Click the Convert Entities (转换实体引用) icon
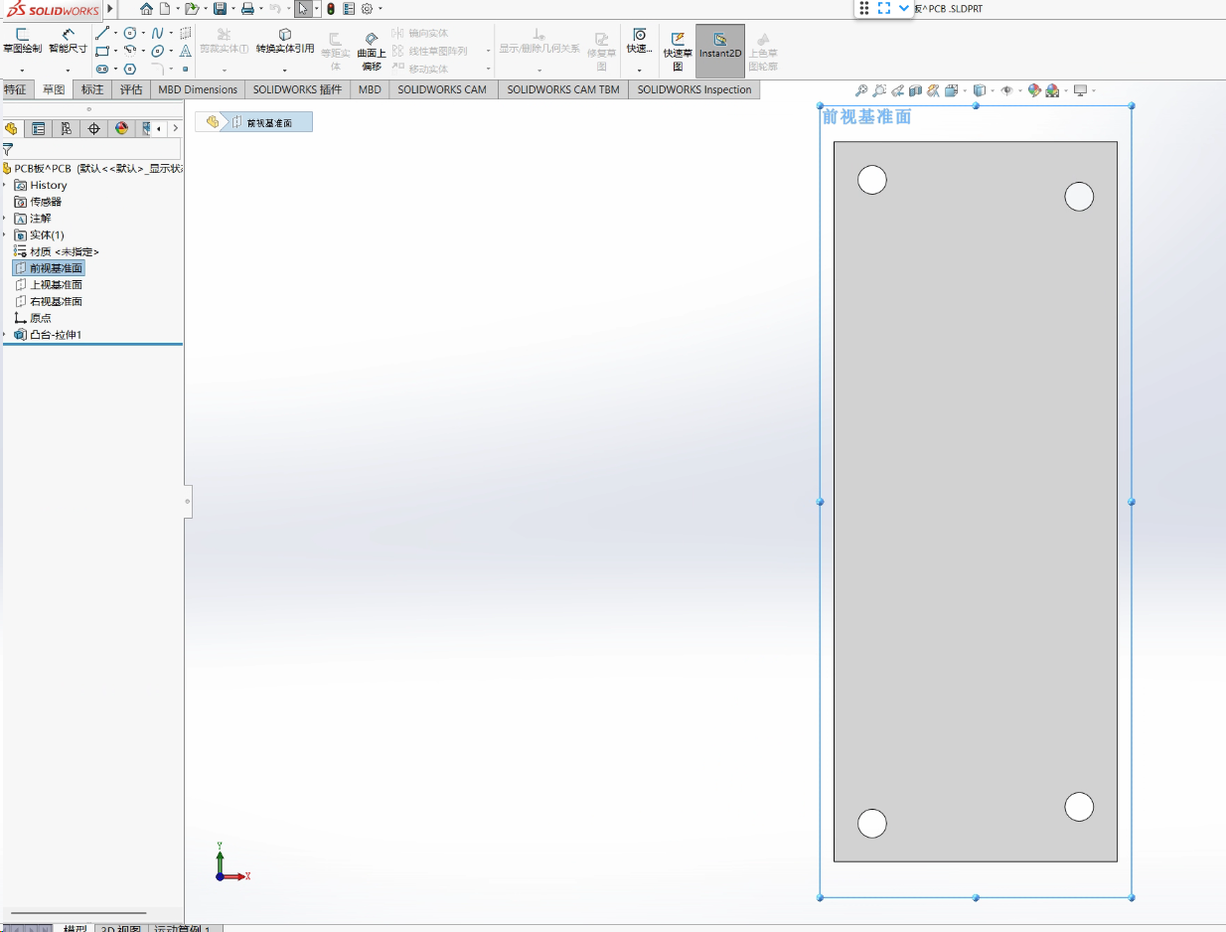Viewport: 1226px width, 932px height. [x=285, y=41]
